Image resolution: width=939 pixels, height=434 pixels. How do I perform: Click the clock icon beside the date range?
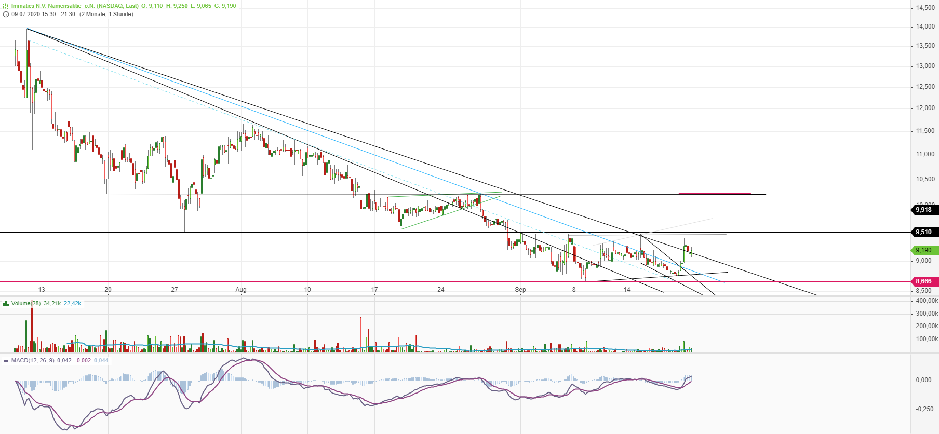[6, 15]
